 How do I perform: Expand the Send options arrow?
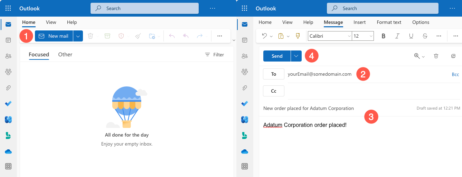tap(296, 56)
